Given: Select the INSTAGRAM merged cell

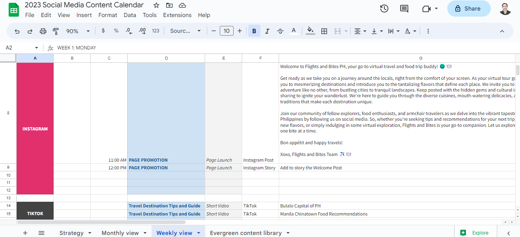Looking at the screenshot, I should (x=35, y=129).
